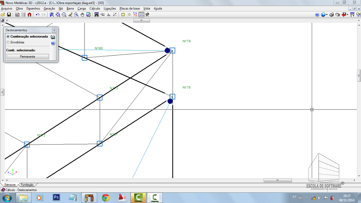Image resolution: width=361 pixels, height=203 pixels.
Task: Open Google Chrome from the taskbar
Action: click(106, 198)
